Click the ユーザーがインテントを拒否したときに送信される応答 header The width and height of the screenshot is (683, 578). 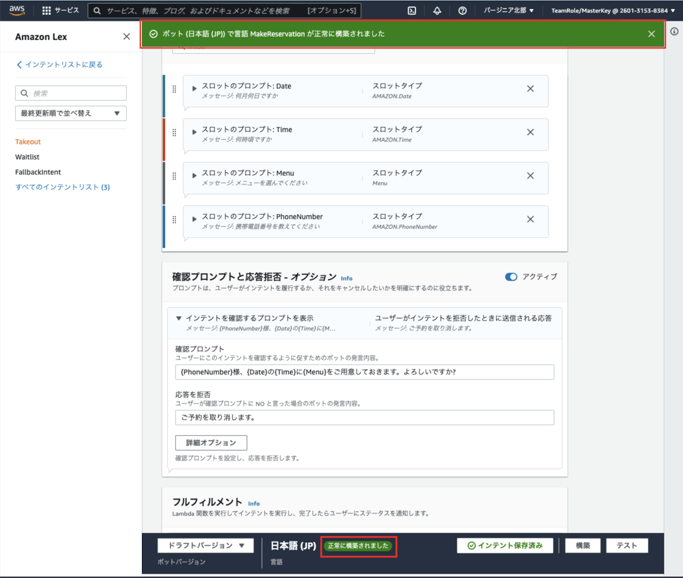[463, 318]
